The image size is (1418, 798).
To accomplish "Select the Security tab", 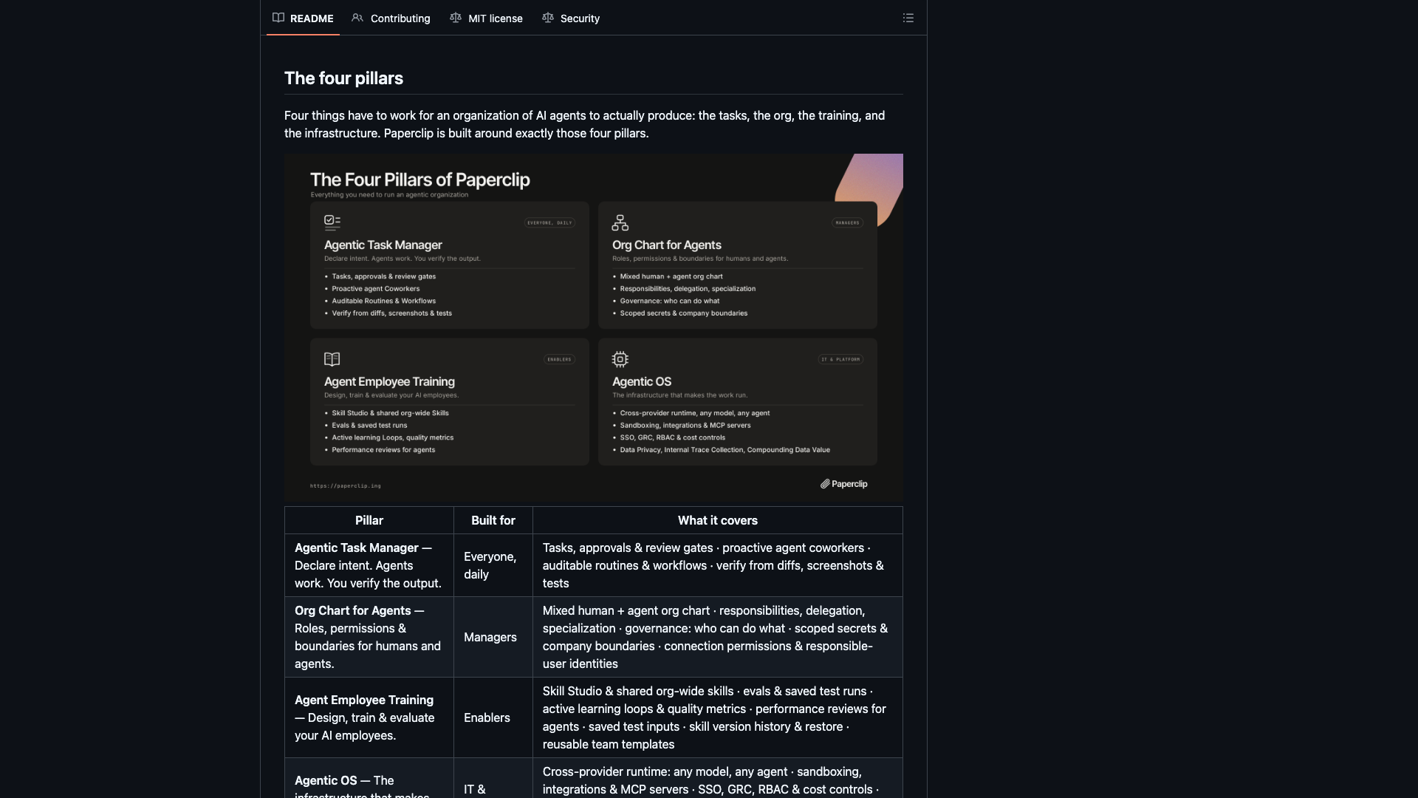I will (571, 18).
